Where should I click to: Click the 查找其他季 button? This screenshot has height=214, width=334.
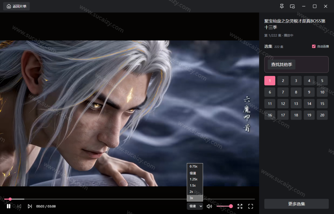281,64
